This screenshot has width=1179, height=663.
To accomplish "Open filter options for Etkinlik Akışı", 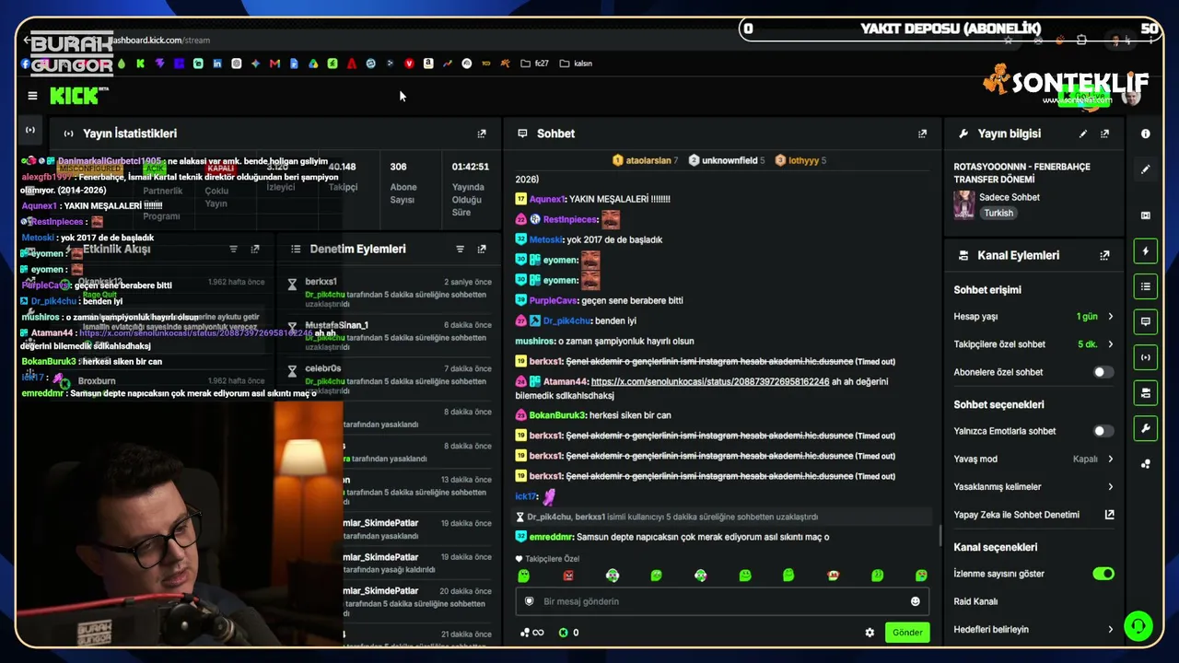I will pyautogui.click(x=233, y=249).
